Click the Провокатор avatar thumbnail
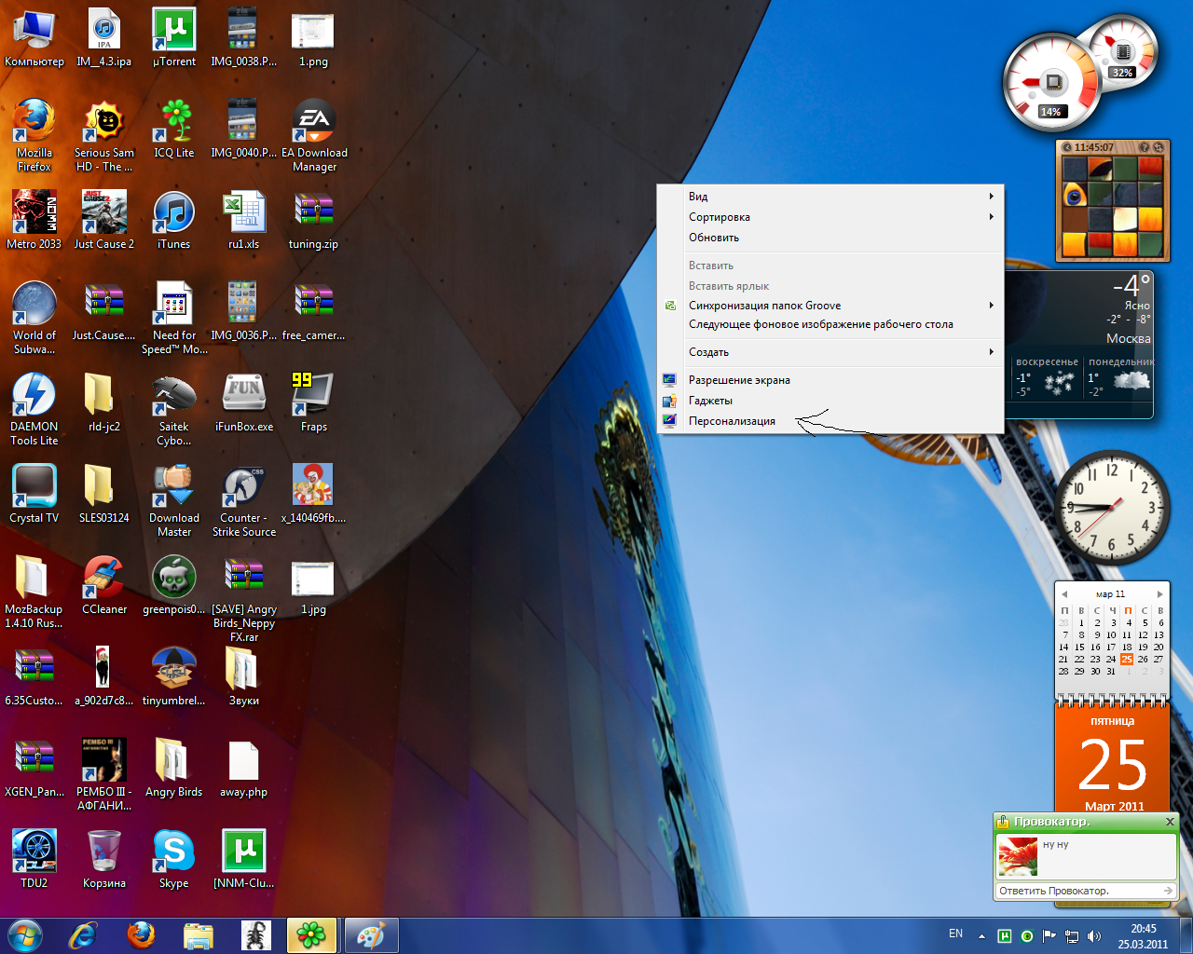This screenshot has height=954, width=1193. point(1018,856)
